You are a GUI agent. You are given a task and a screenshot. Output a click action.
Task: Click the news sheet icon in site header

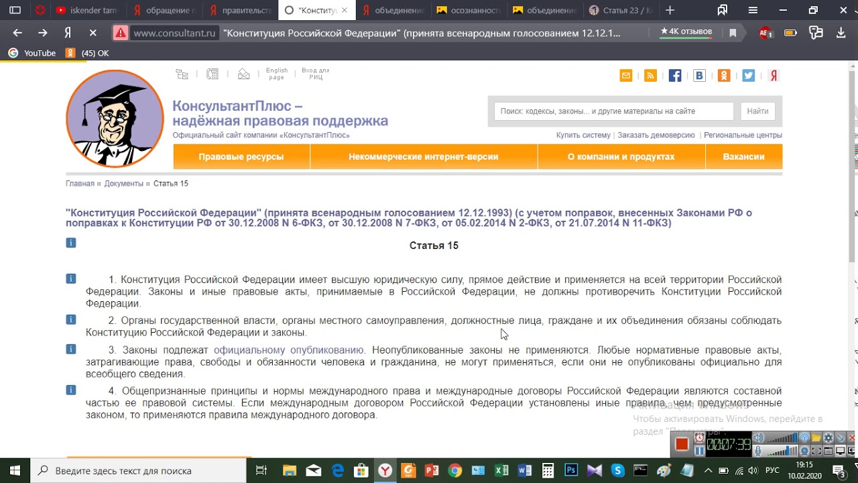click(x=212, y=74)
